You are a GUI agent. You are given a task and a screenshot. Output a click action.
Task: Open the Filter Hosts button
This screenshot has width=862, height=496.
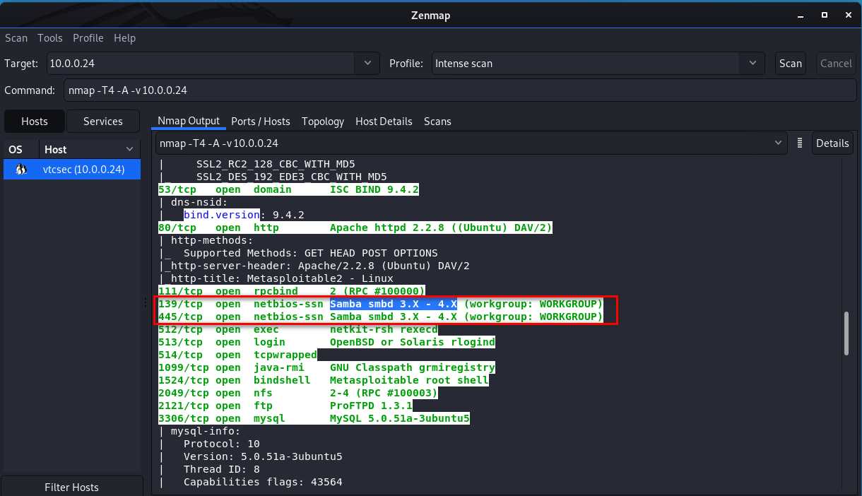pos(72,488)
